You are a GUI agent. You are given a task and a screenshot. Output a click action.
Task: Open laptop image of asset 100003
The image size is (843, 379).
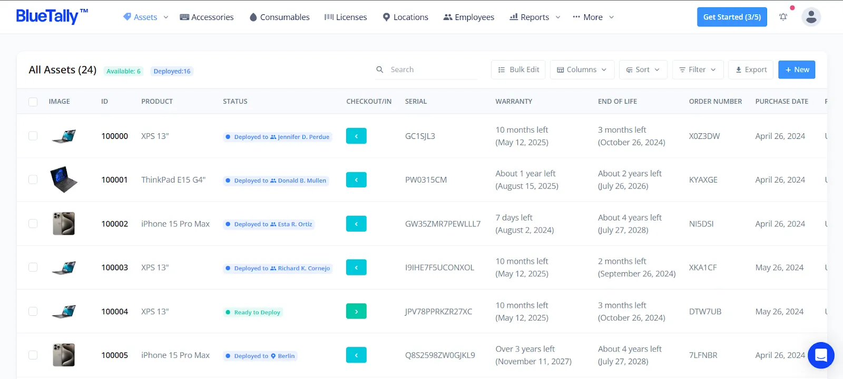point(64,268)
